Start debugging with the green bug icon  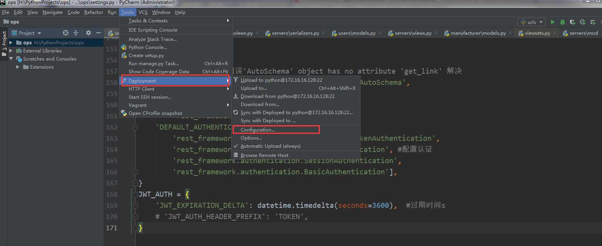click(563, 22)
